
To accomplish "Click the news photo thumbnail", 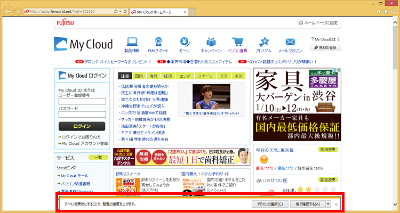I will pyautogui.click(x=211, y=96).
